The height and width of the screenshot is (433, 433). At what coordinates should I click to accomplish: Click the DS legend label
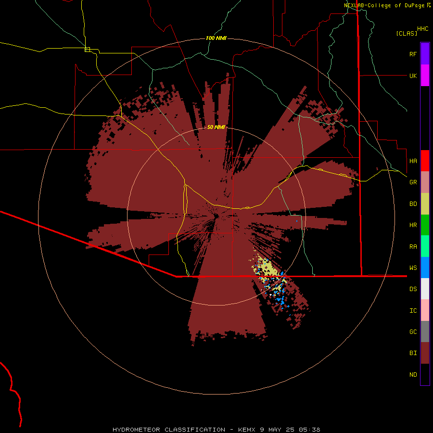[x=413, y=289]
